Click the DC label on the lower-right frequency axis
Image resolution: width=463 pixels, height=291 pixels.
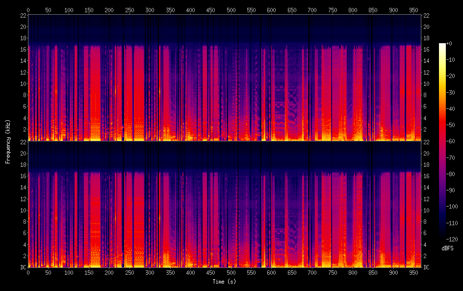pos(427,267)
